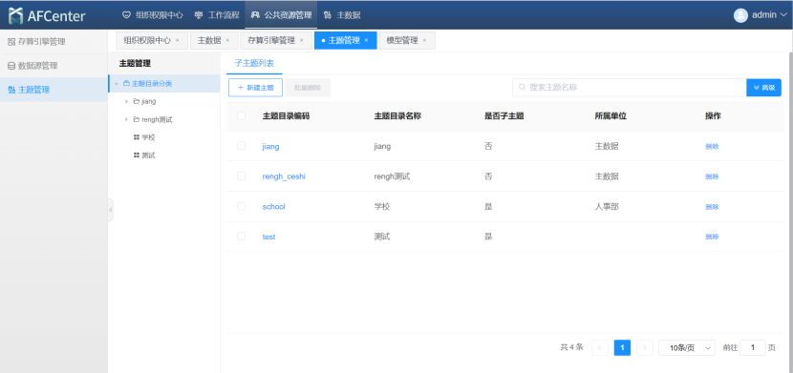Tick the checkbox for the school row

[x=241, y=206]
